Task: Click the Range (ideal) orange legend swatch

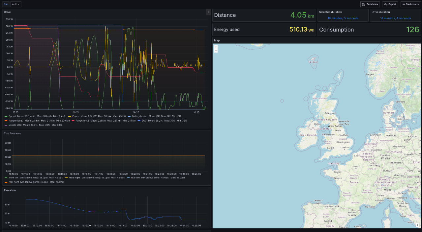Action: click(x=6, y=121)
